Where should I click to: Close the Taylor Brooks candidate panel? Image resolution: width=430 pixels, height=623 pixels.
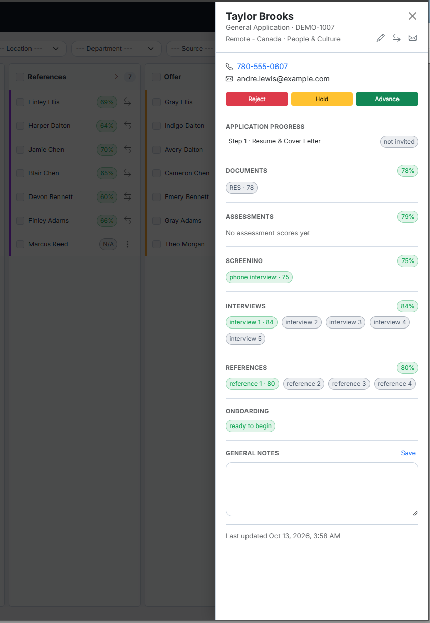[x=412, y=16]
